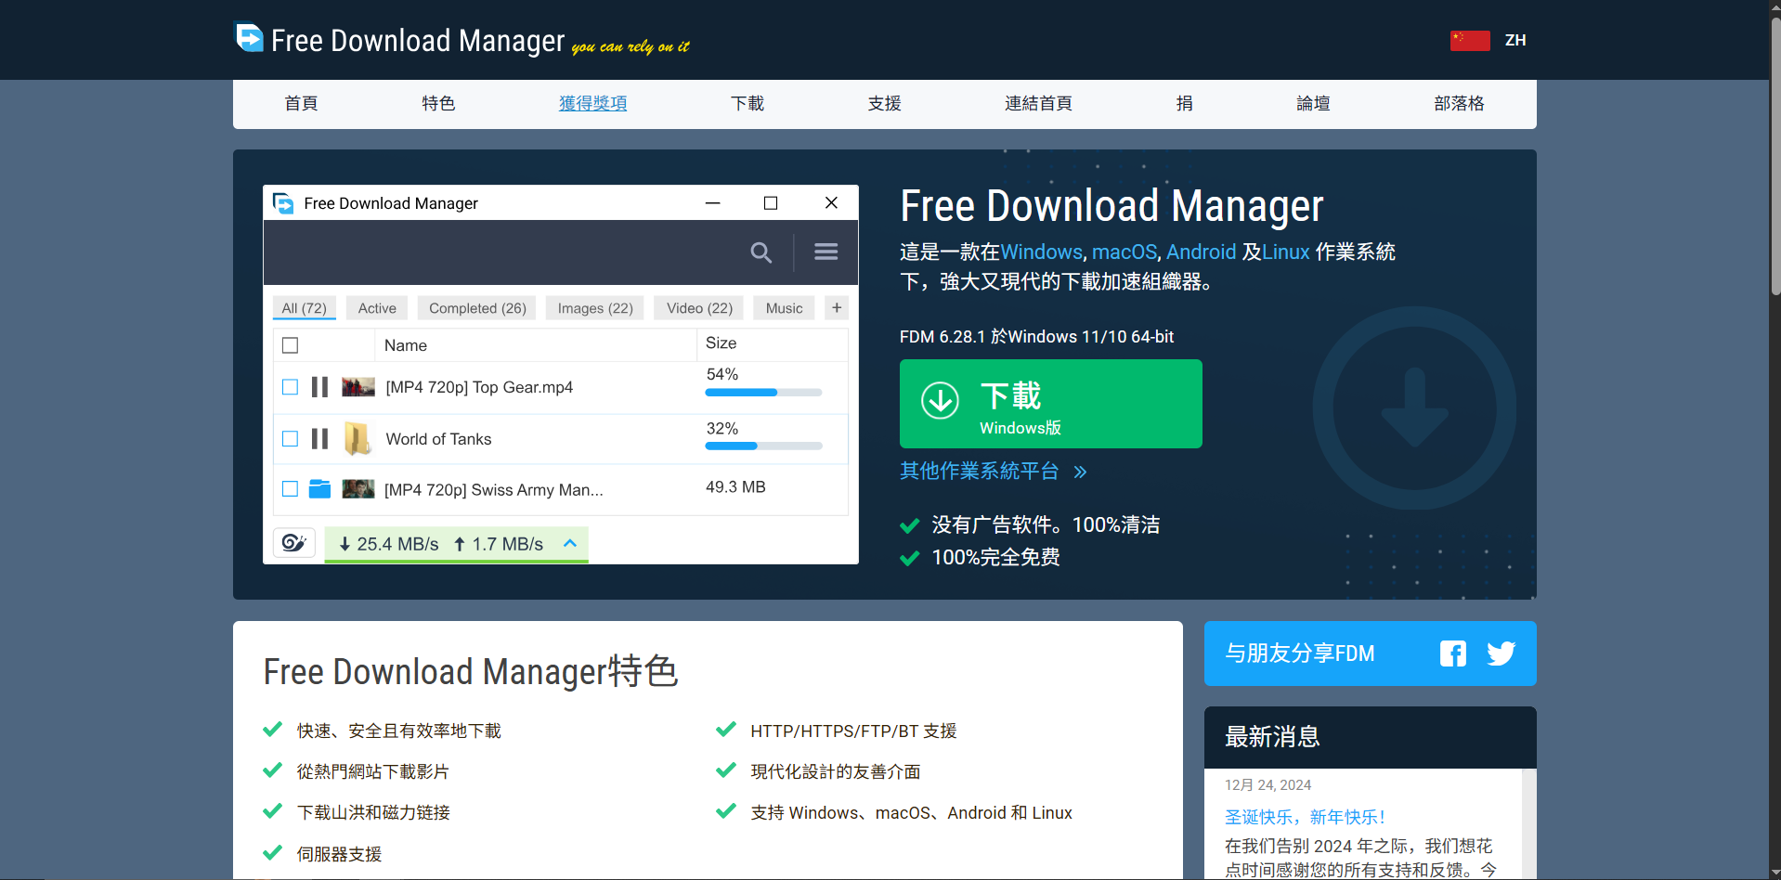Screen dimensions: 1781x880
Task: Tick the select-all checkbox beside Name header
Action: coord(291,345)
